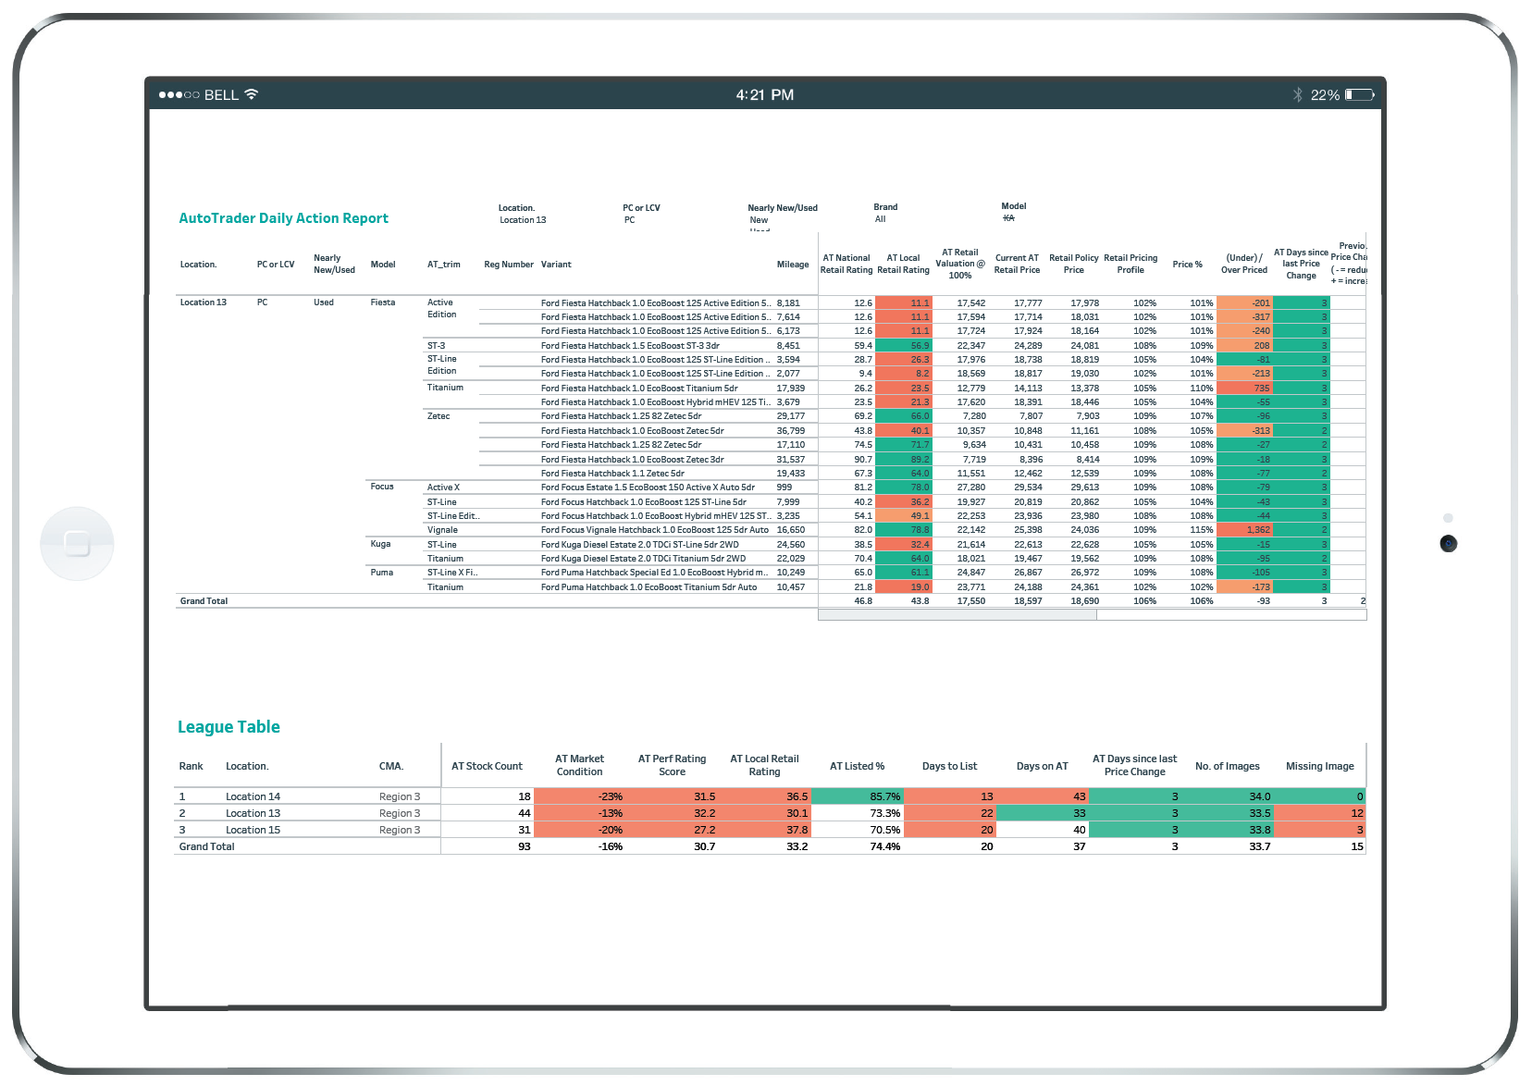Tap the battery icon in status bar
Screen dimensions: 1532x1086
tap(1359, 94)
